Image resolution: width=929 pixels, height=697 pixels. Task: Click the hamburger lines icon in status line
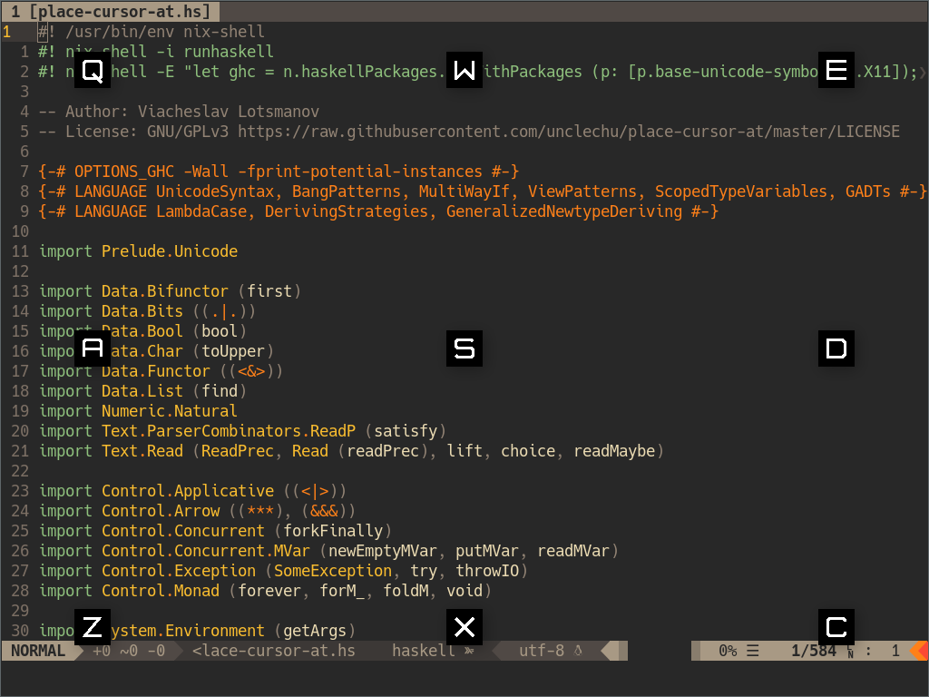coord(752,651)
